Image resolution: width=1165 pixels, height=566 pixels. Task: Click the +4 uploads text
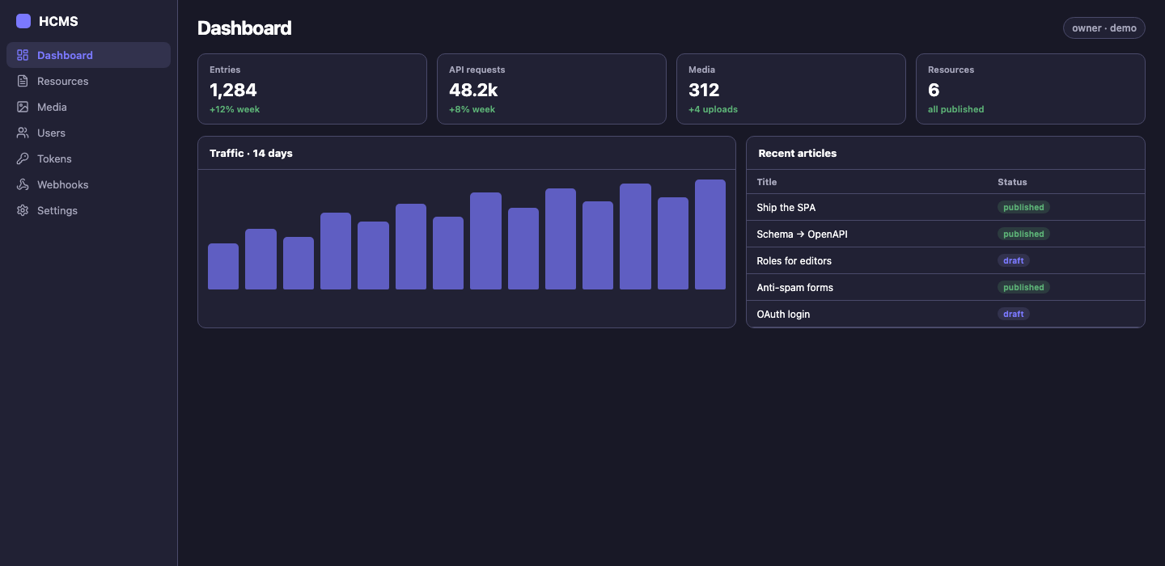pos(713,109)
